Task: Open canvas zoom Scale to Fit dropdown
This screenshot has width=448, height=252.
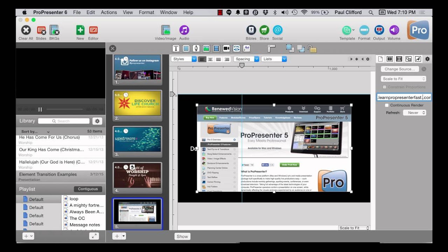Action: coord(354,228)
